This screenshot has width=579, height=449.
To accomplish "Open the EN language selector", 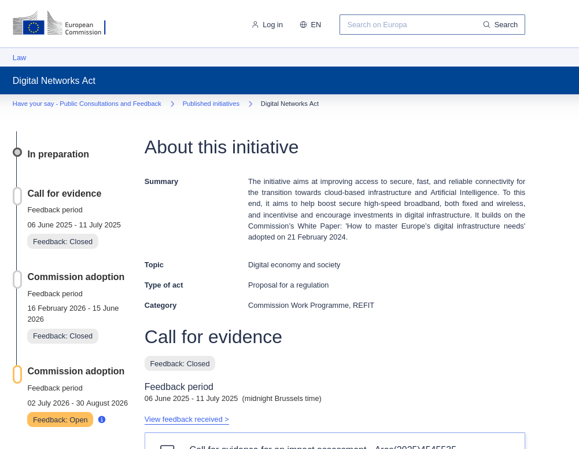I will tap(311, 25).
